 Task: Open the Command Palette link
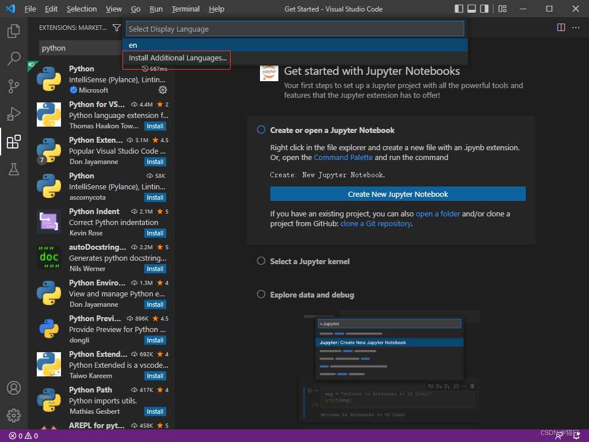343,158
